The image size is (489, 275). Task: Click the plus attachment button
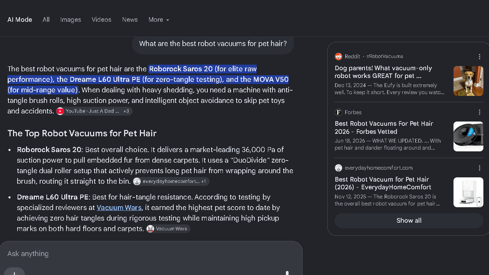coord(14,272)
